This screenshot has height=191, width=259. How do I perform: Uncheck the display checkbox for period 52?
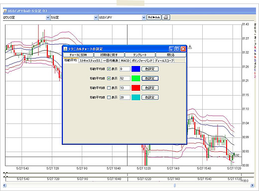[x=109, y=78]
